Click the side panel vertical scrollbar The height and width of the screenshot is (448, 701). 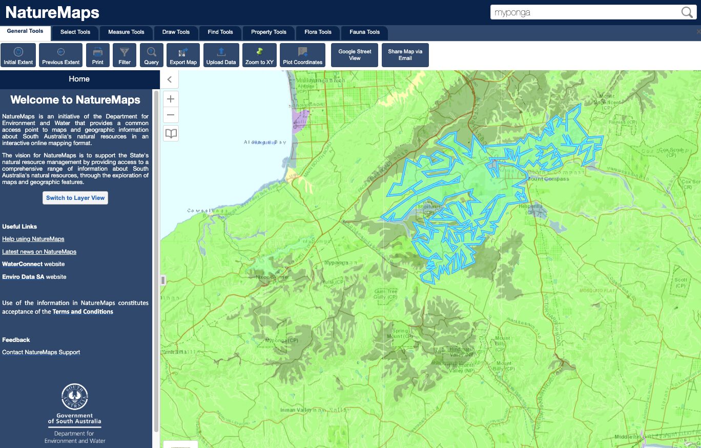coord(156,260)
